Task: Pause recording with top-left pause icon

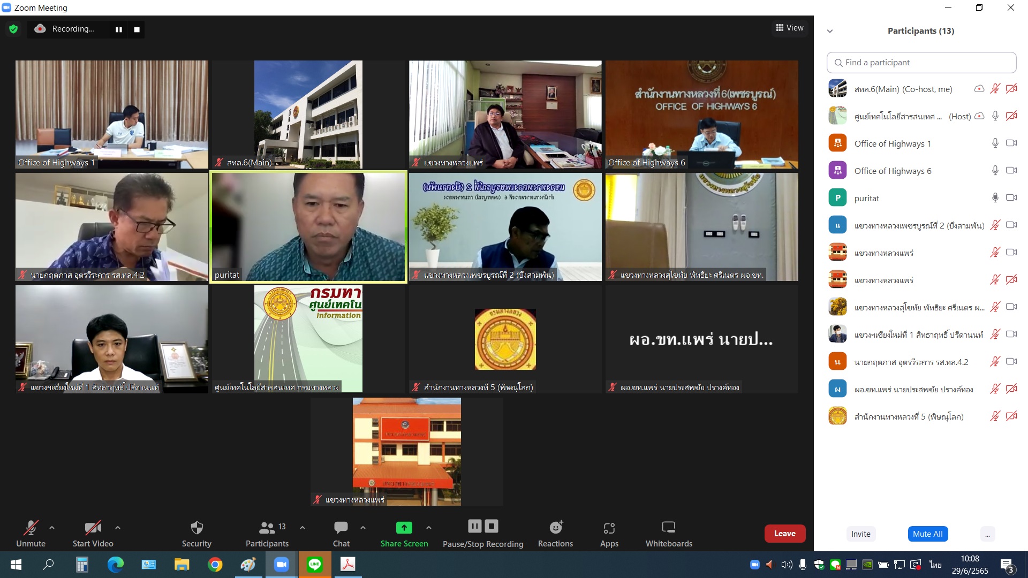Action: (x=119, y=29)
